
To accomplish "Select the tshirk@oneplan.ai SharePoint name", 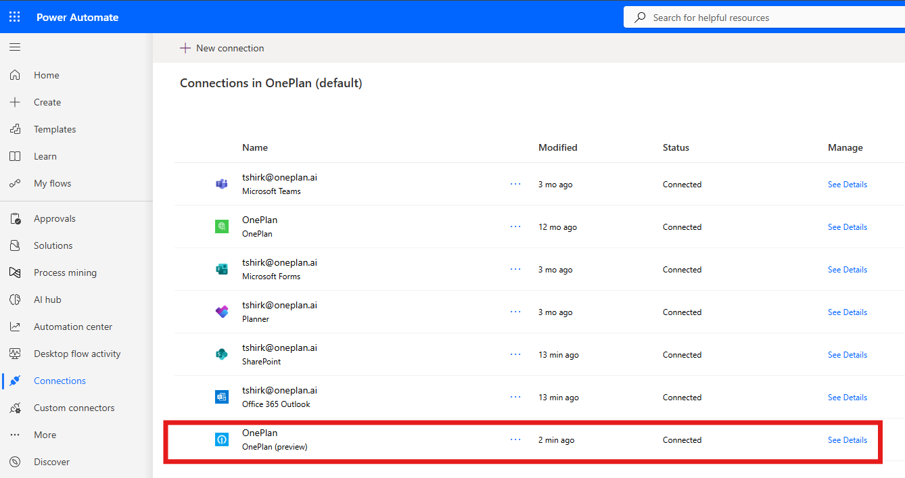I will pos(279,348).
